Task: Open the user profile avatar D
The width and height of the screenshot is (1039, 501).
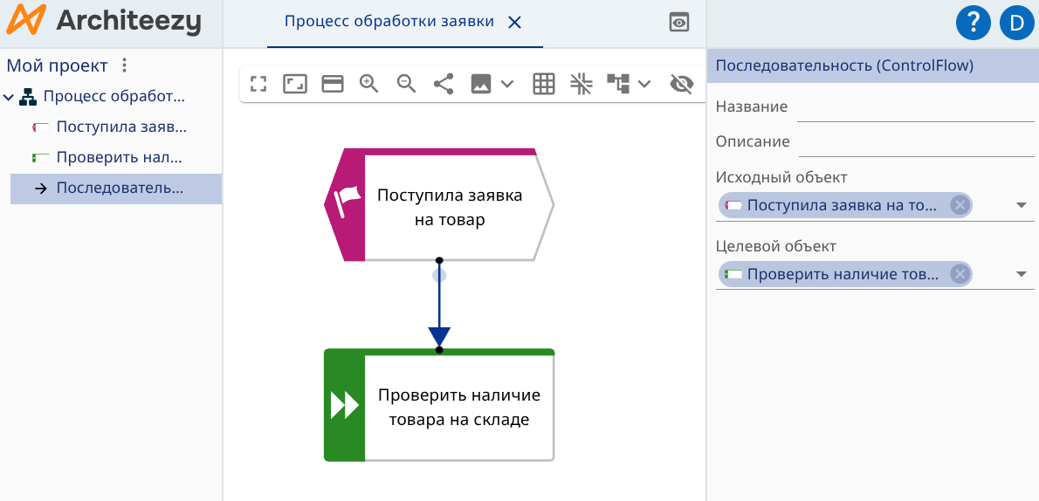Action: click(x=1016, y=24)
